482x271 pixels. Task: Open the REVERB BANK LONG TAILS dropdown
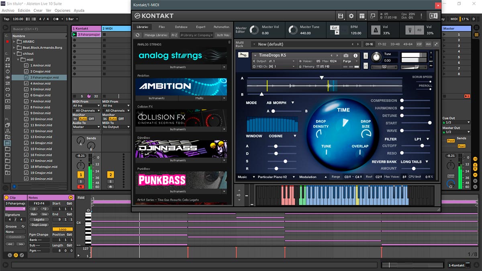[x=414, y=162]
